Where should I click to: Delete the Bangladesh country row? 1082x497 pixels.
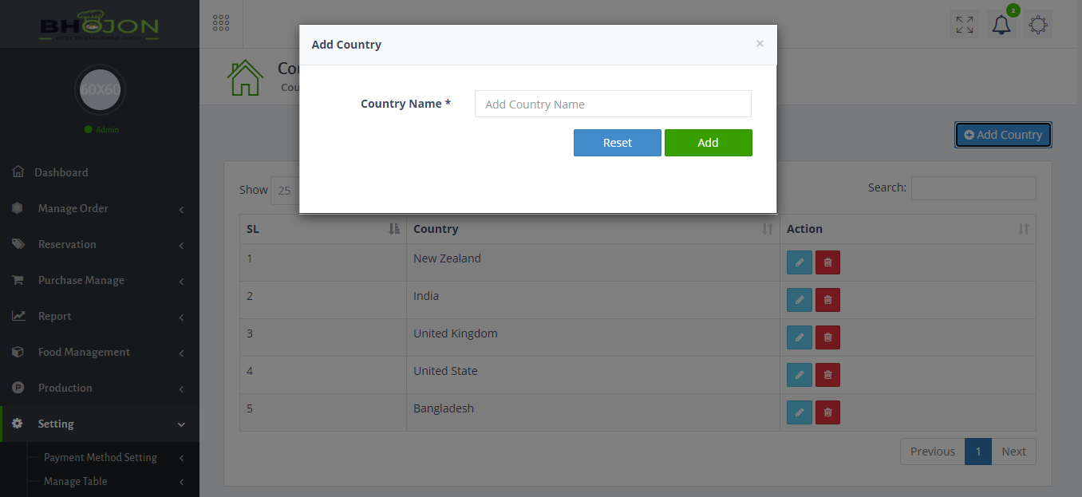tap(827, 412)
